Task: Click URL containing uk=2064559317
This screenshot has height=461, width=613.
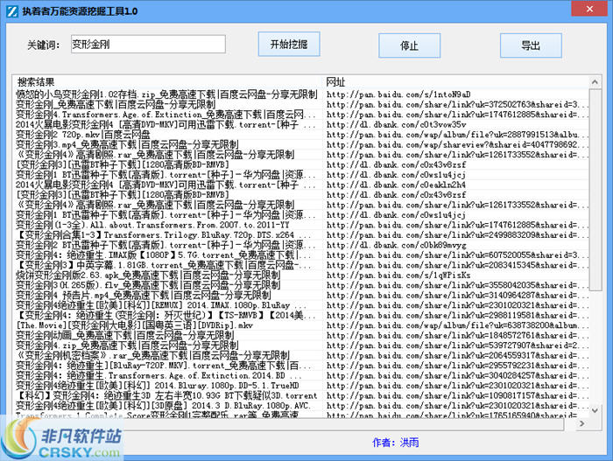Action: [x=457, y=355]
